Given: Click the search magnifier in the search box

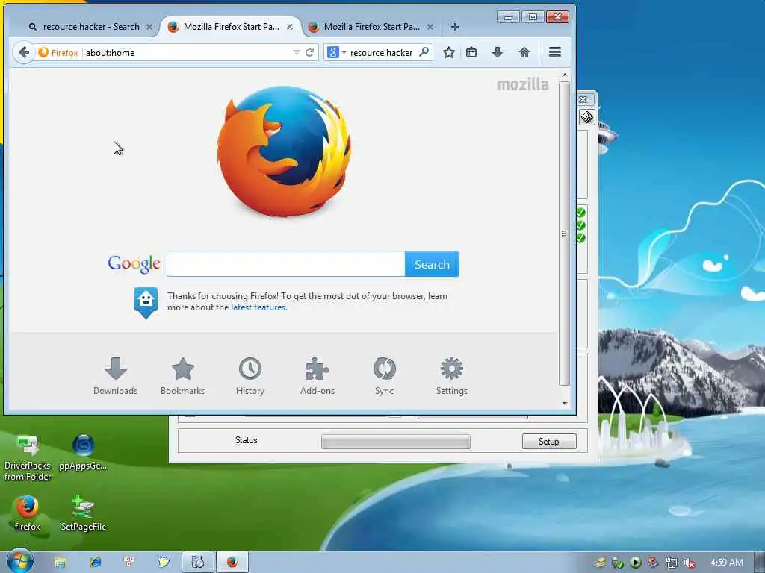Looking at the screenshot, I should (x=424, y=51).
